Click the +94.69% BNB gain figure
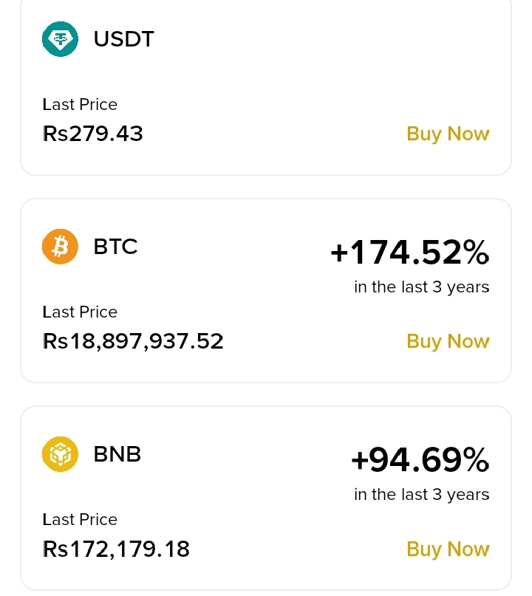This screenshot has height=596, width=532. click(420, 461)
